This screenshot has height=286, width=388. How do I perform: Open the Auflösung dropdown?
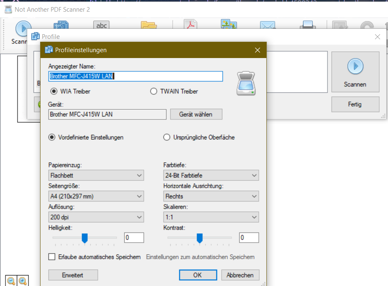point(96,217)
